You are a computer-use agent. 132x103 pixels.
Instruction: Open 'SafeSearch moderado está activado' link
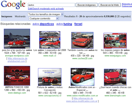coord(46,9)
